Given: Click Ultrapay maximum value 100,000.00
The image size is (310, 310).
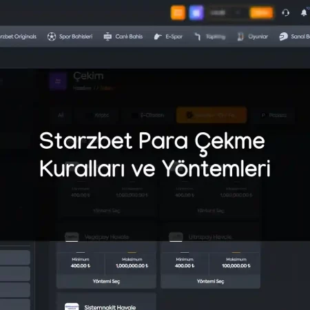Looking at the screenshot, I should (236, 266).
